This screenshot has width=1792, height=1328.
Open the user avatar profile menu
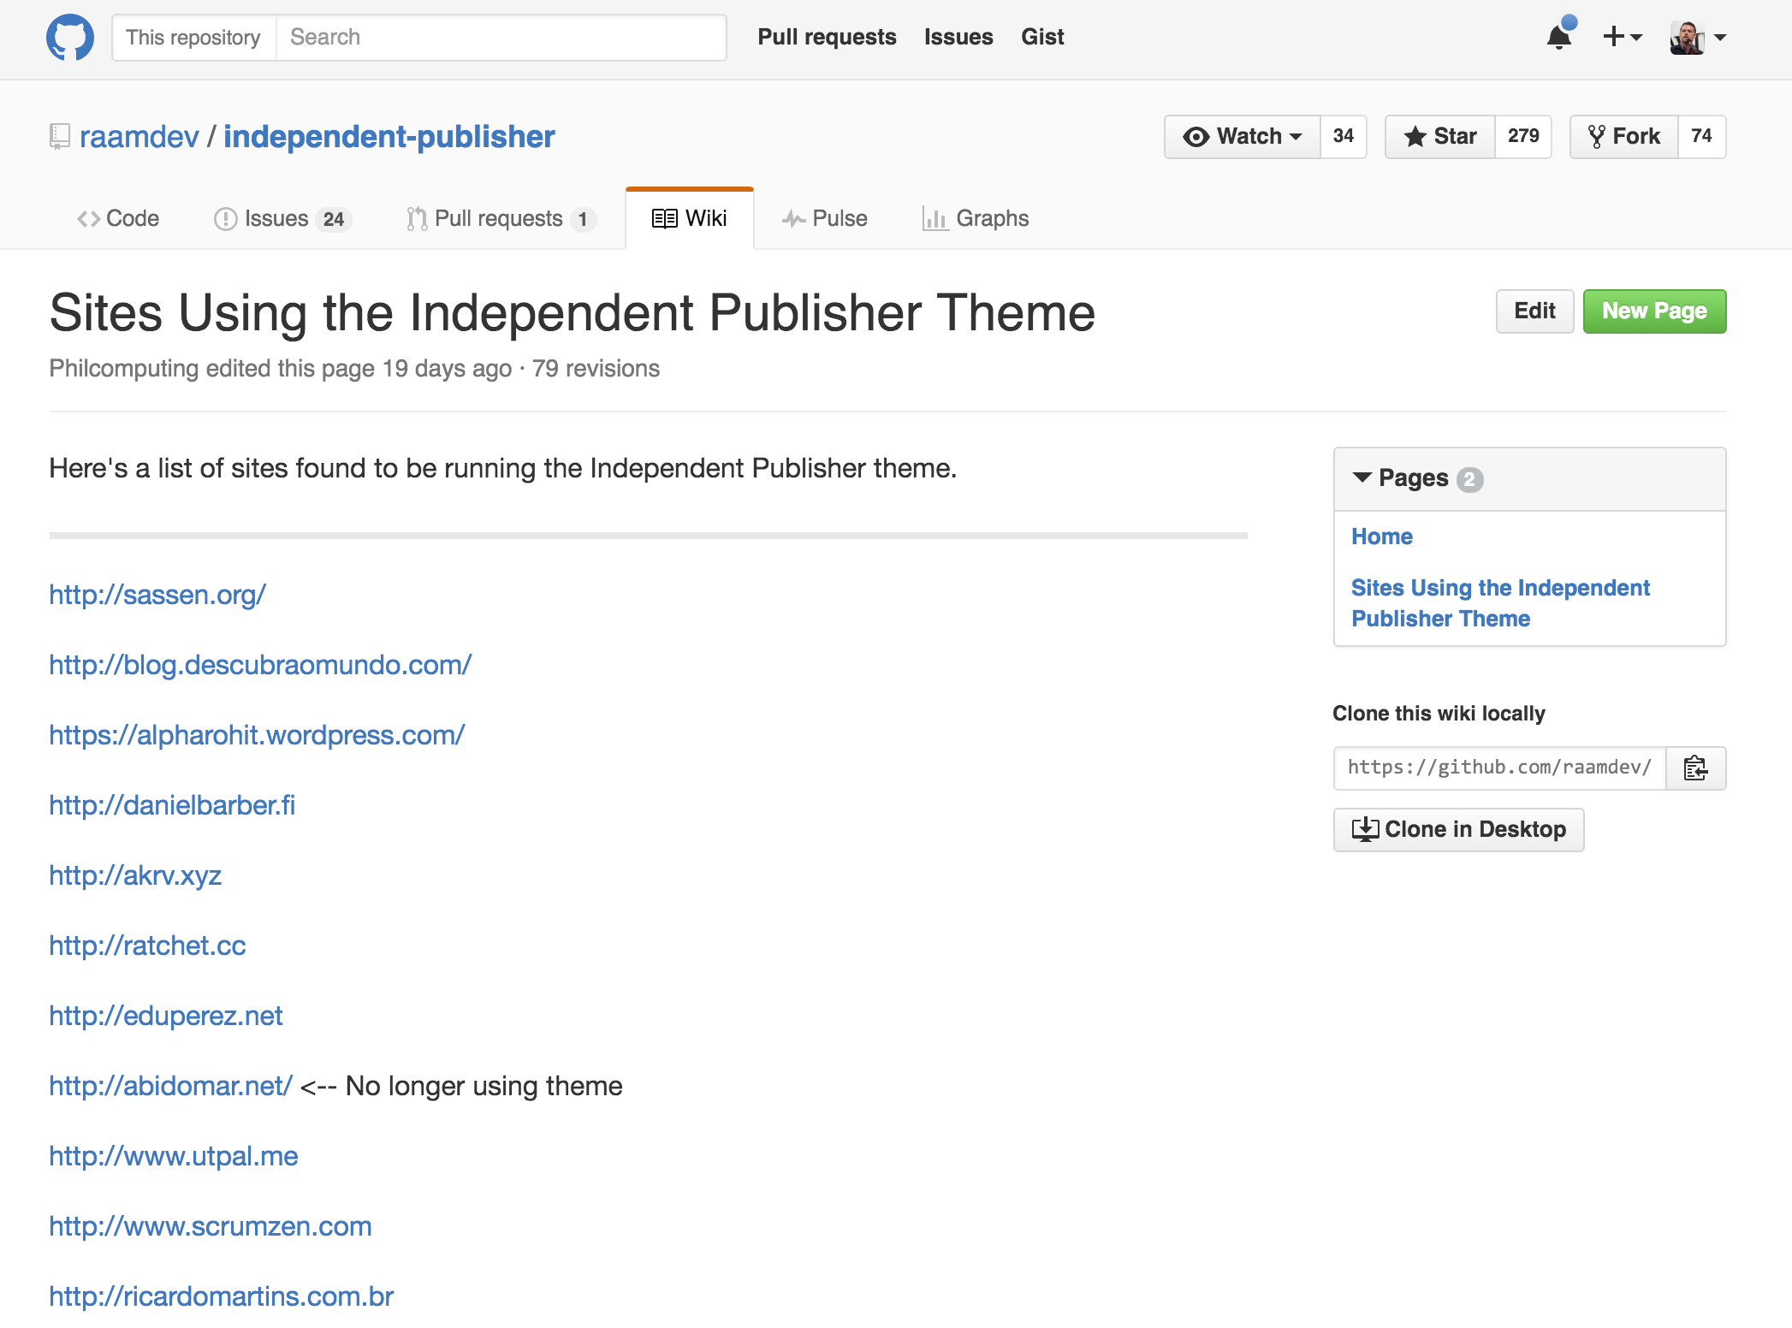pos(1698,38)
